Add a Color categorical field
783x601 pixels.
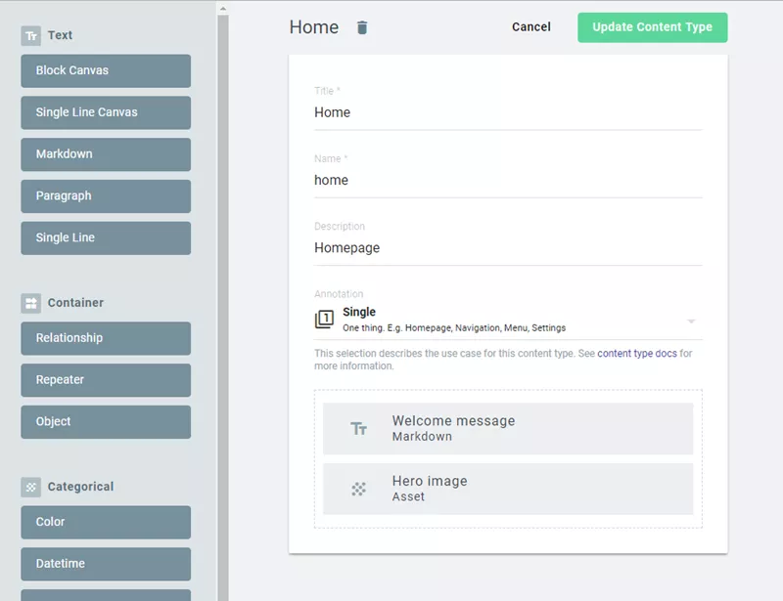click(x=106, y=522)
